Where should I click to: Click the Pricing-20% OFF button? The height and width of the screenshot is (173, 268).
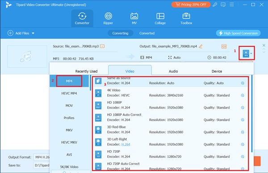coord(191,4)
